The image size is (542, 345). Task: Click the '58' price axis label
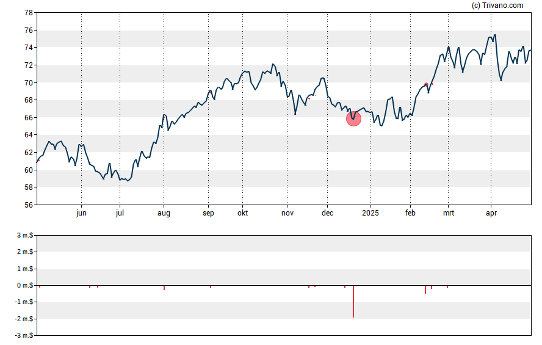29,187
